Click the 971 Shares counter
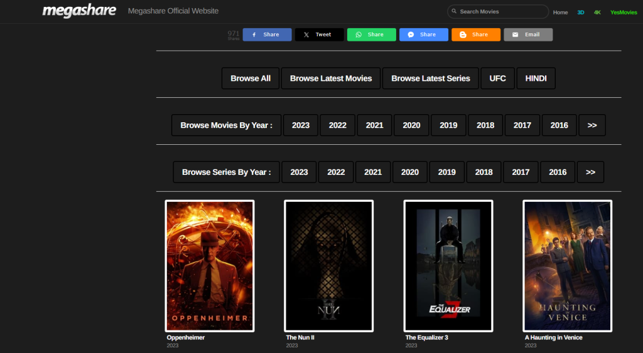643x353 pixels. [234, 35]
